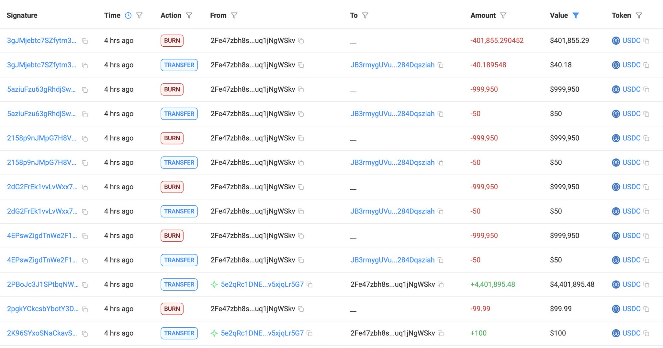Click the Amount column filter icon
Image resolution: width=663 pixels, height=348 pixels.
pyautogui.click(x=503, y=16)
